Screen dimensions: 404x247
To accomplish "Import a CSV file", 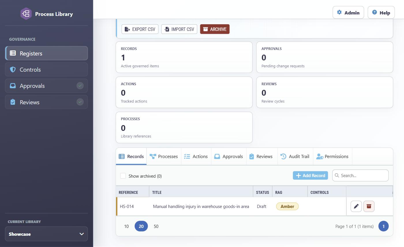I will (179, 29).
